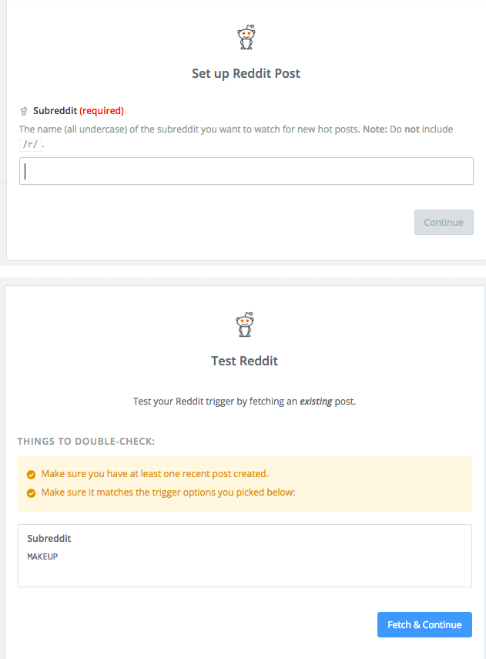Click the /r/ code snippet in the description
Viewport: 486px width, 659px height.
[x=30, y=145]
